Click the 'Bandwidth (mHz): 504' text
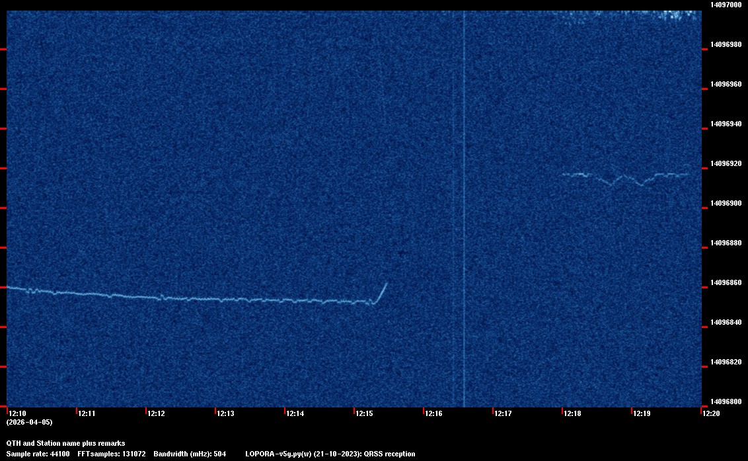748x461 pixels. [190, 454]
